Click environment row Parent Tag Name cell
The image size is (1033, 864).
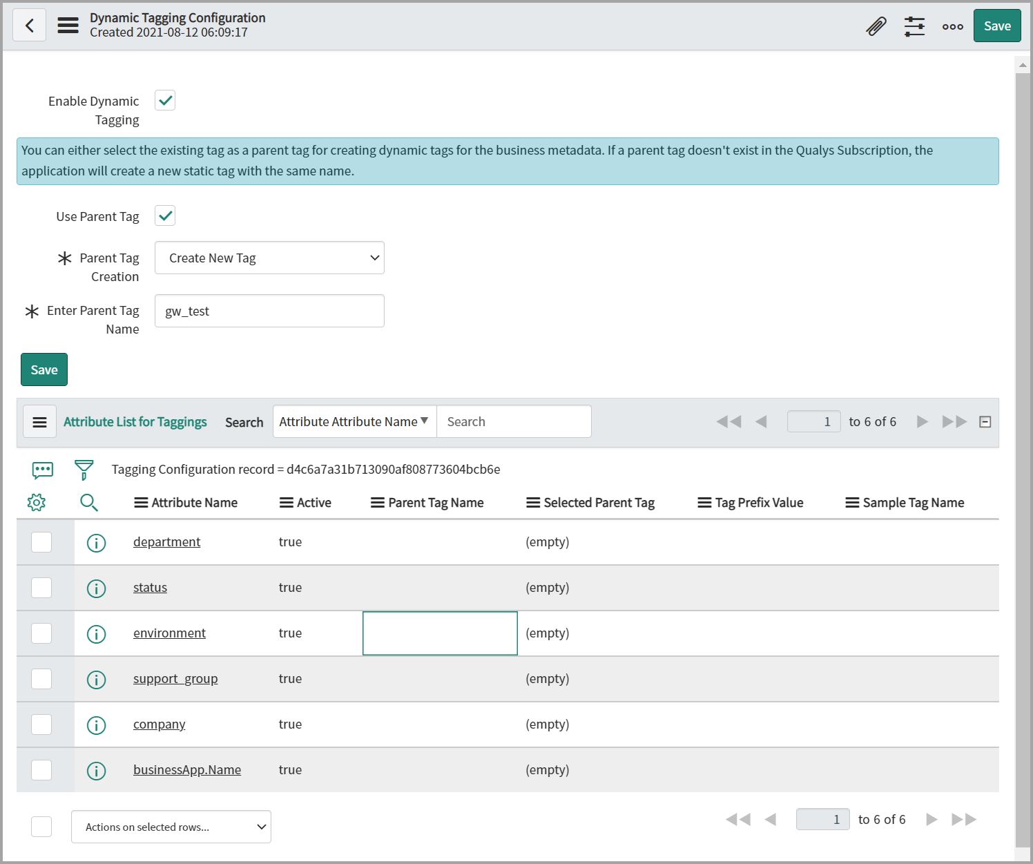tap(440, 633)
